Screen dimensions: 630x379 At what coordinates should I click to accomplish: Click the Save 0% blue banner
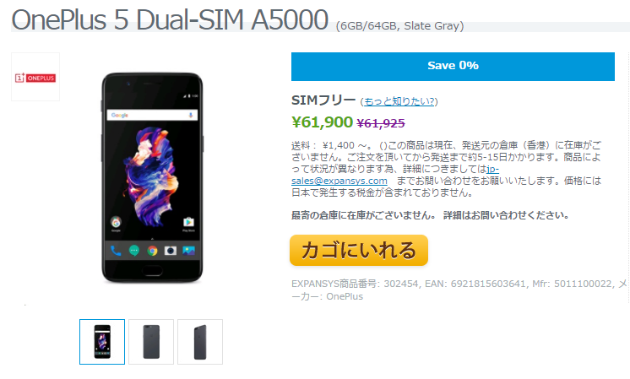453,66
